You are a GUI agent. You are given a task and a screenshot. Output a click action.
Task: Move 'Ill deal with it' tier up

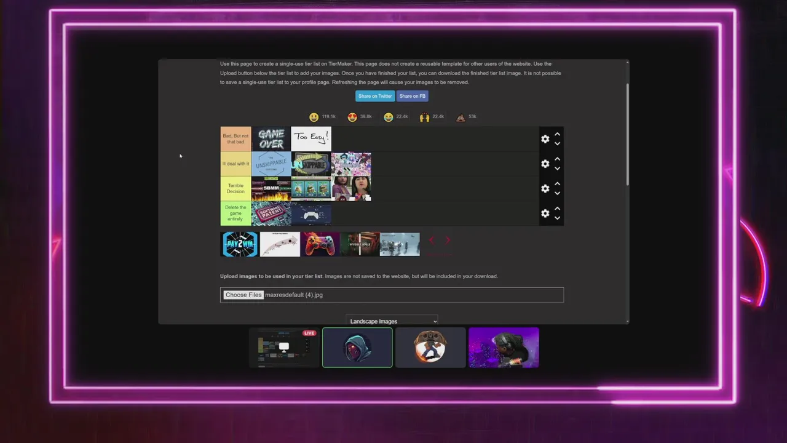(557, 159)
